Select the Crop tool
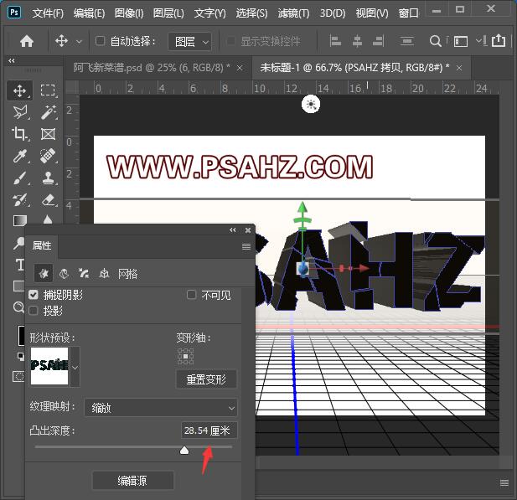Viewport: 517px width, 500px height. click(20, 134)
